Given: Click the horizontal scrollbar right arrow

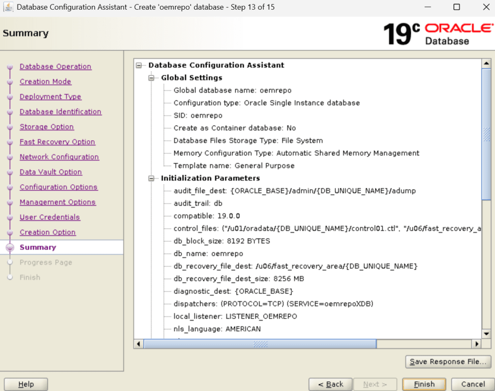Looking at the screenshot, I should pyautogui.click(x=476, y=344).
